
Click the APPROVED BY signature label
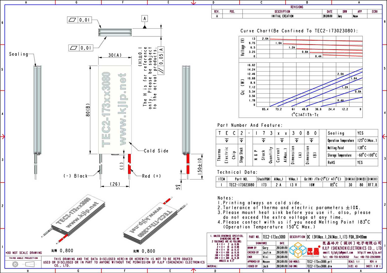click(x=253, y=262)
